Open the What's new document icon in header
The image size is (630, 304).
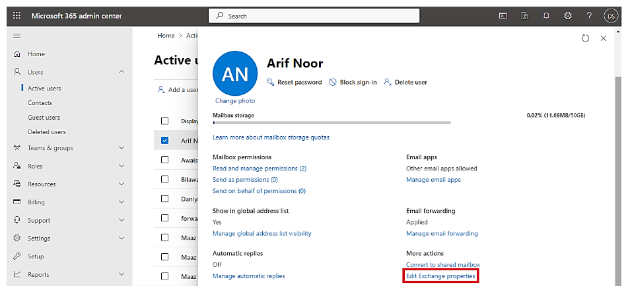pos(524,16)
